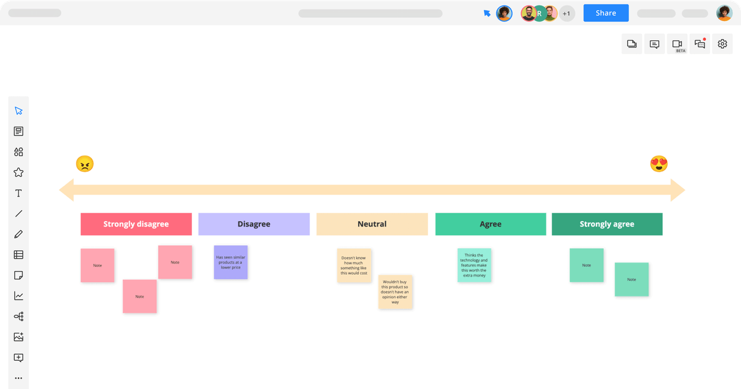Select the red 'Strongly disagree' label
This screenshot has height=389, width=741.
pyautogui.click(x=136, y=224)
